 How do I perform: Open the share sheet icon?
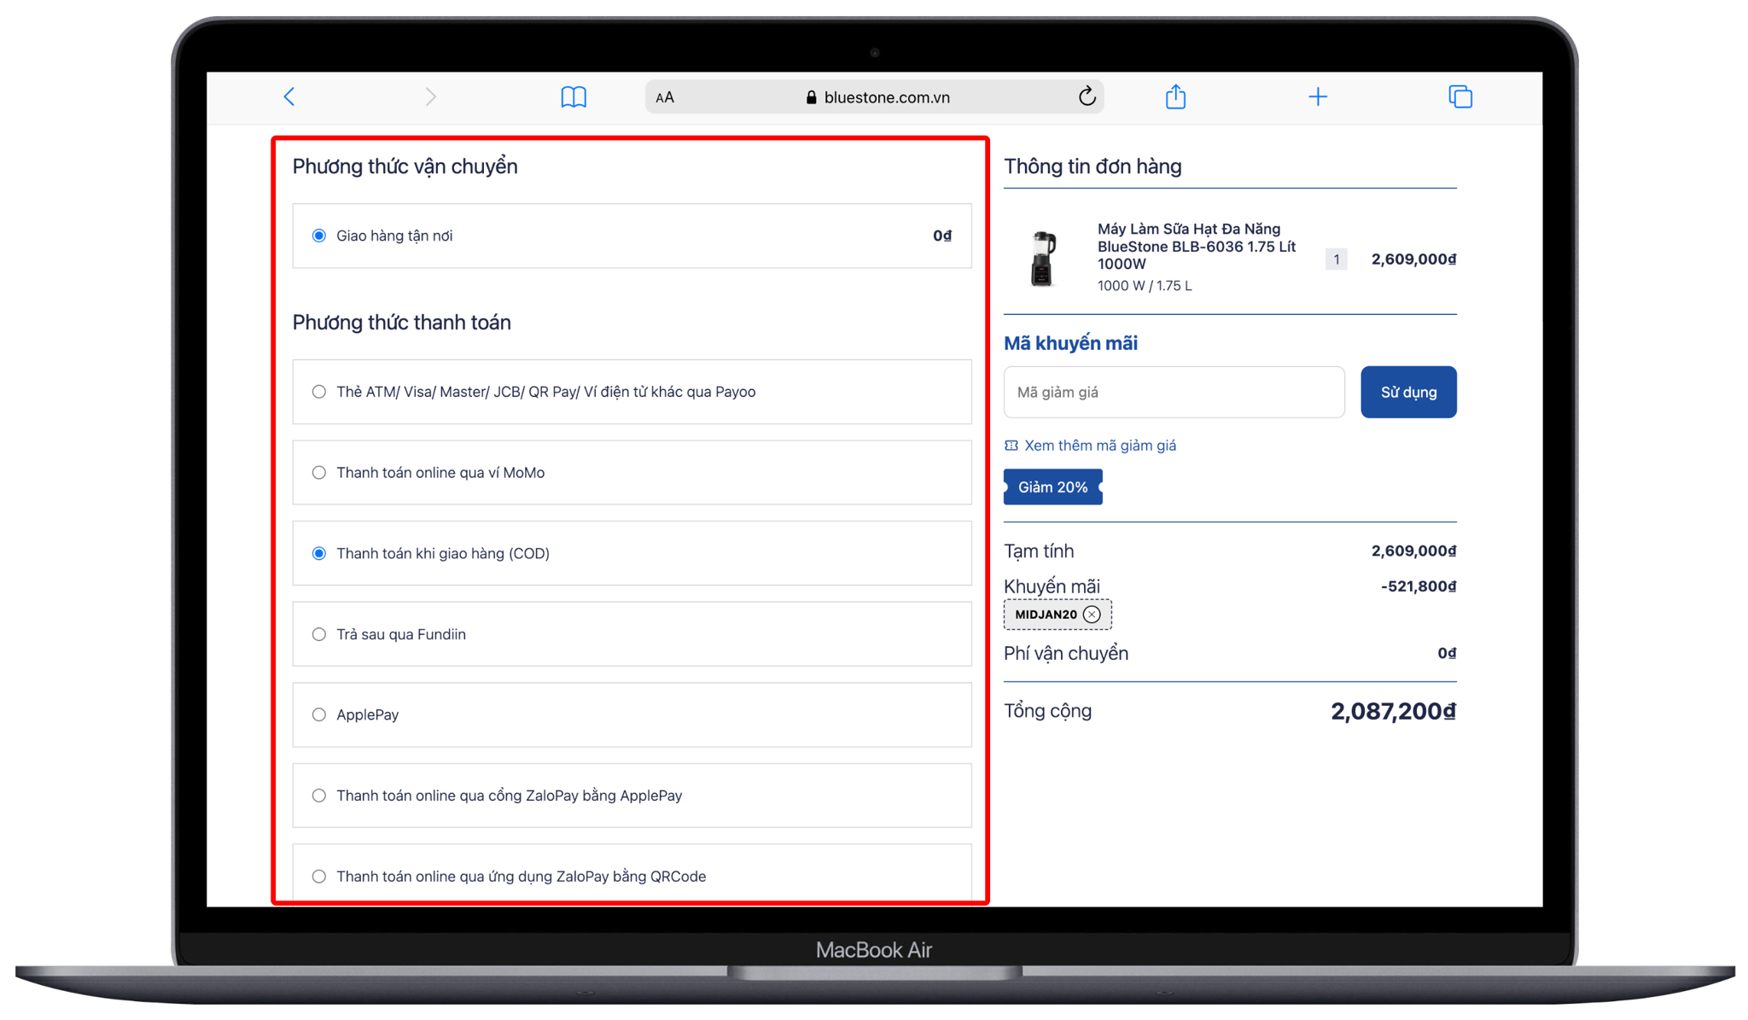pyautogui.click(x=1175, y=96)
